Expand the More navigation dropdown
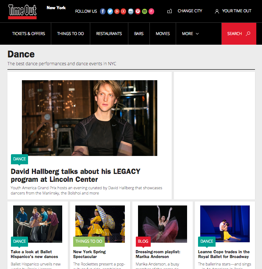 (190, 34)
